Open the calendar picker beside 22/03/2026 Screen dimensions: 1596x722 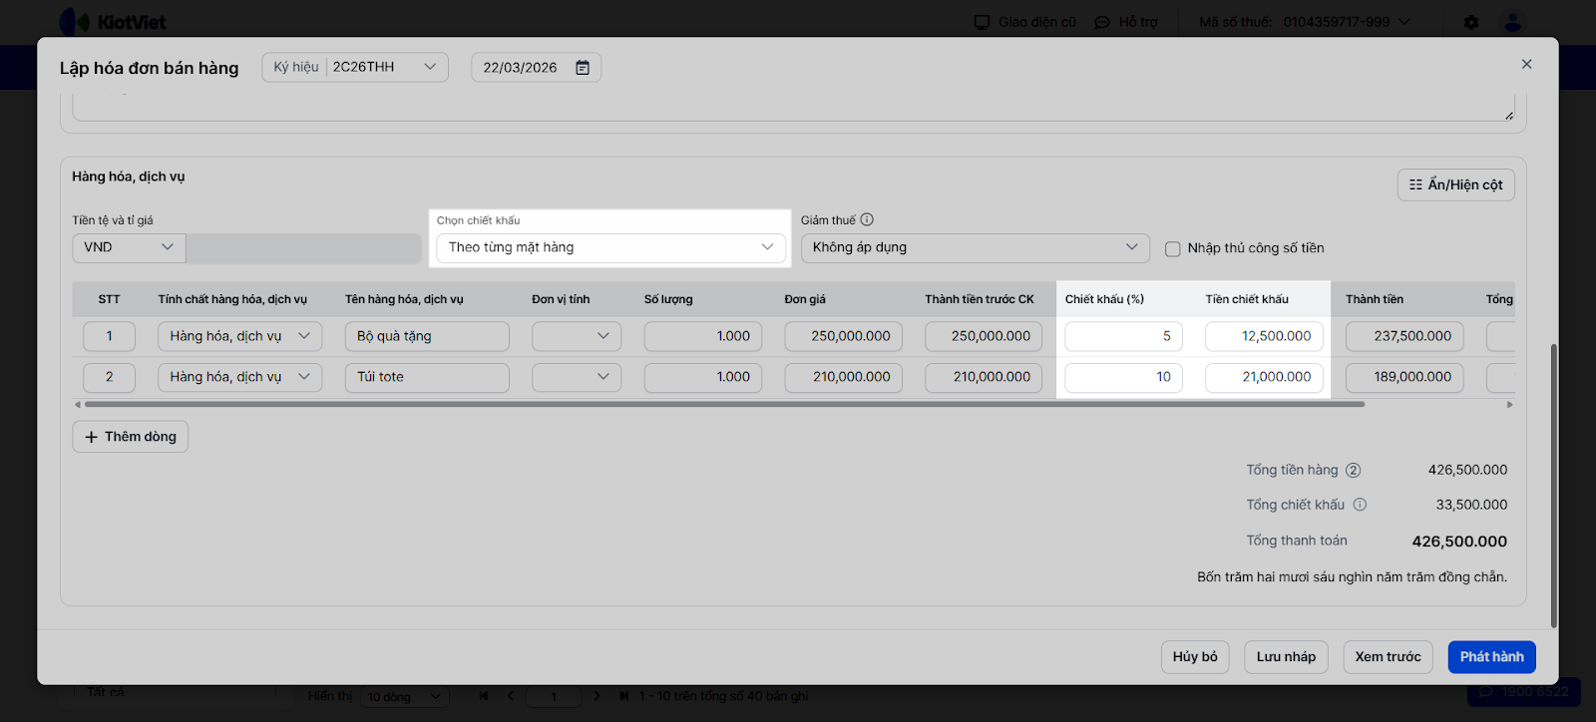click(583, 68)
